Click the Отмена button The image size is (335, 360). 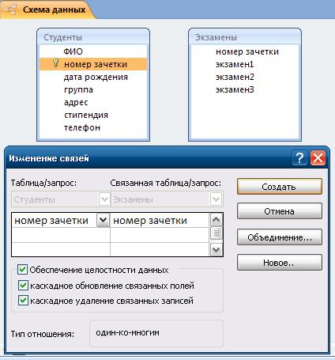[x=280, y=211]
